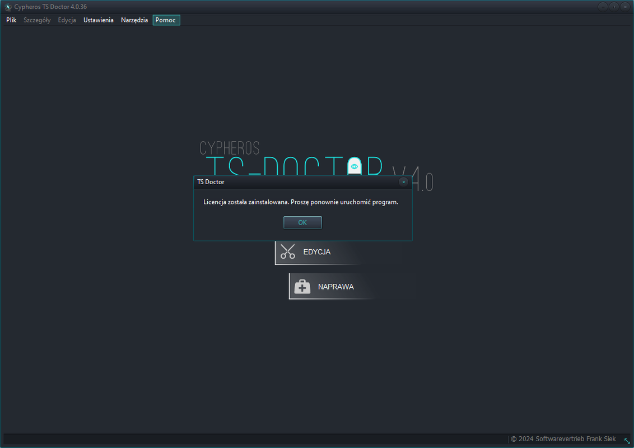
Task: Click the scissors icon for editing
Action: tap(288, 251)
